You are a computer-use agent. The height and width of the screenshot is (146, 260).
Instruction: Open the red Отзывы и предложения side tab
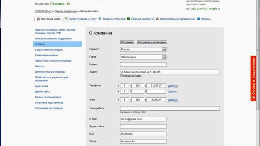pyautogui.click(x=253, y=78)
